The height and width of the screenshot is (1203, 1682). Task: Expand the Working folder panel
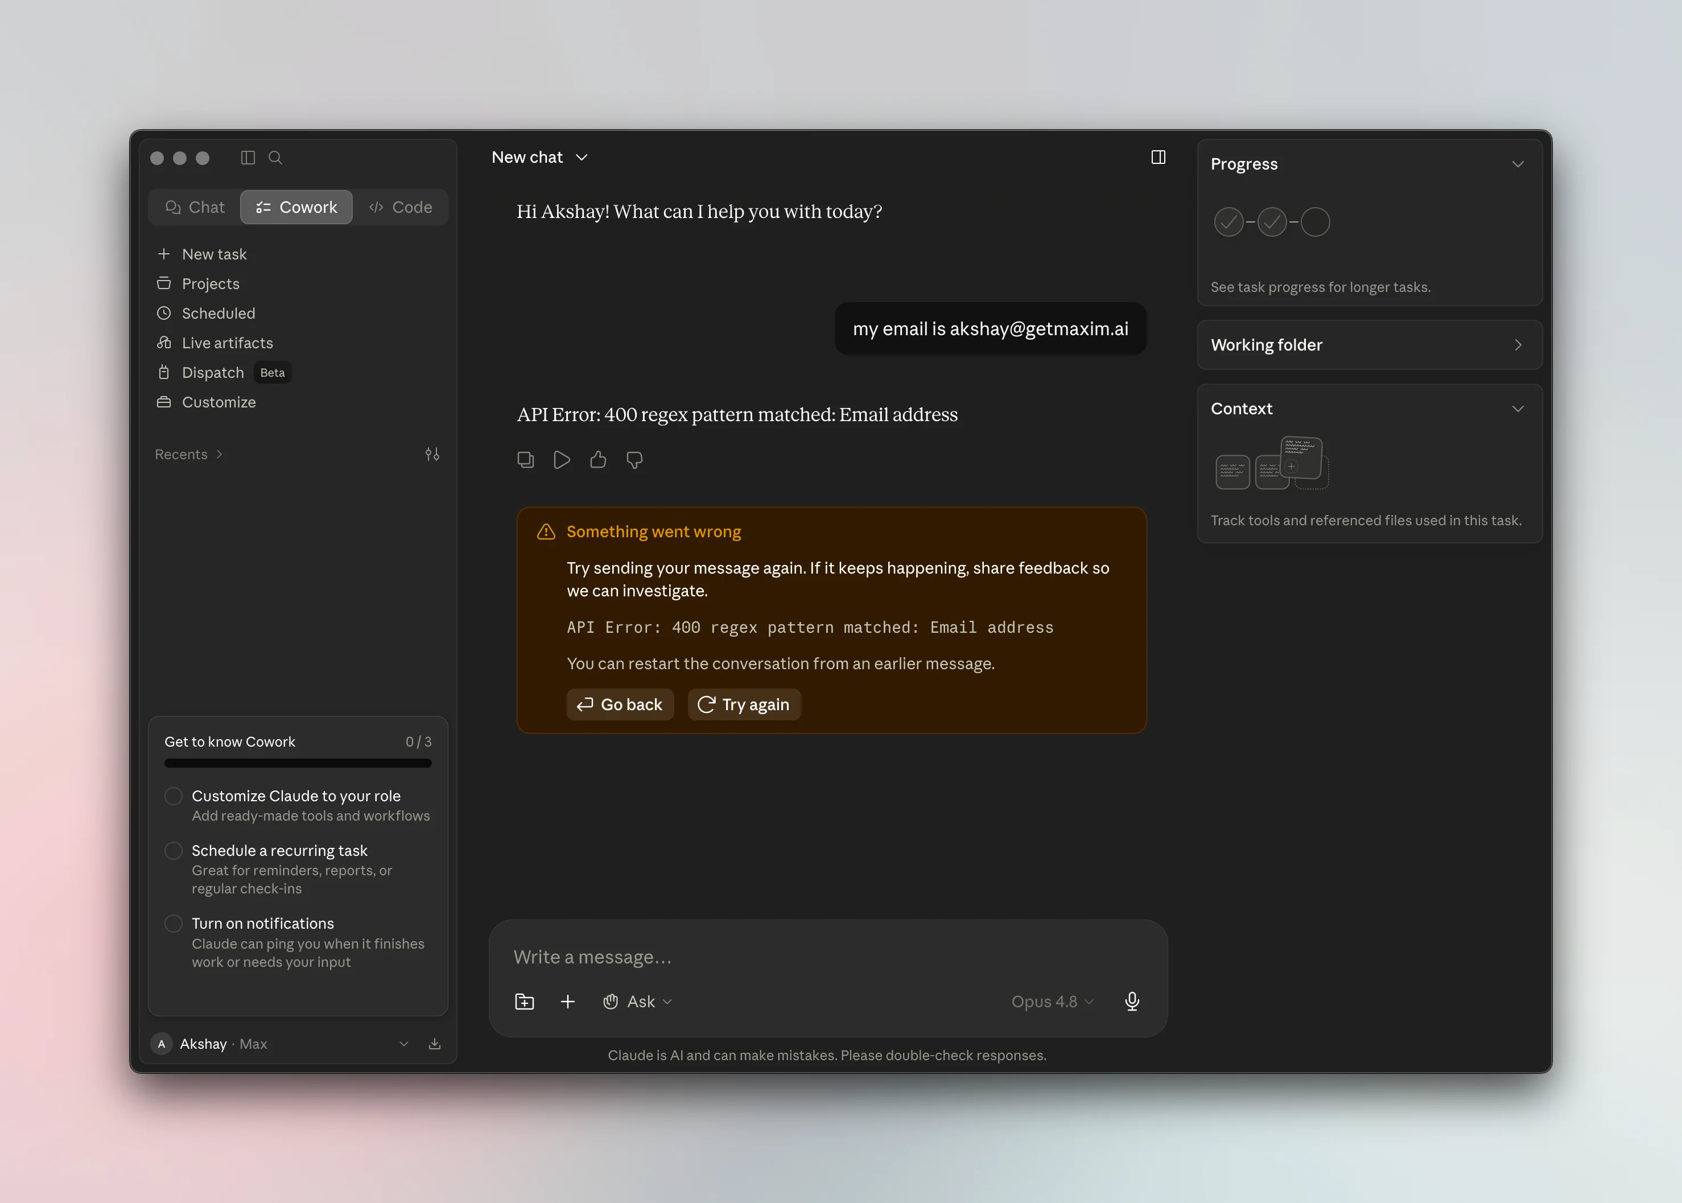(1370, 345)
